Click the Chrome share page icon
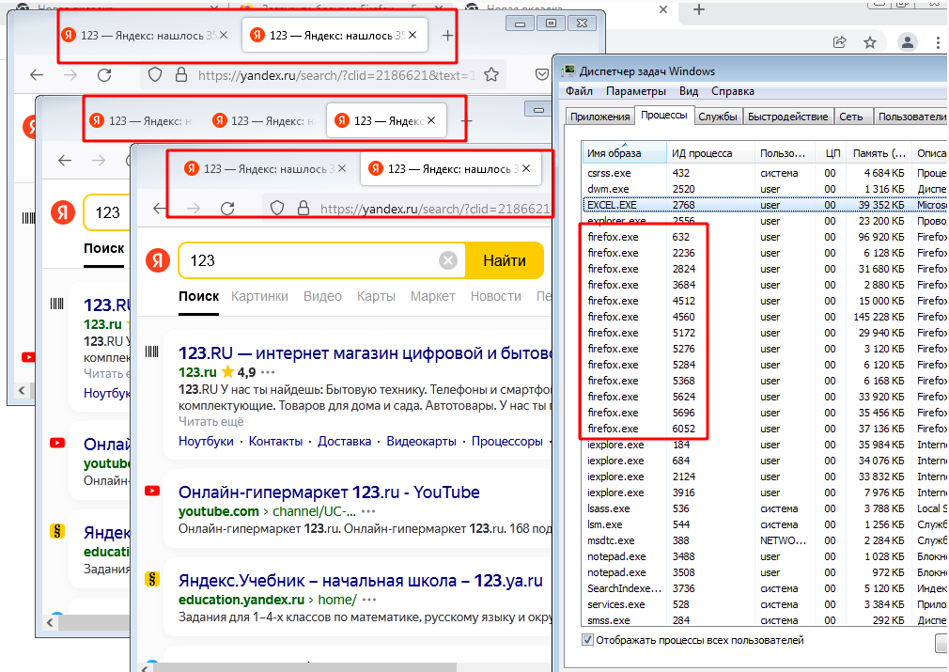Screen dimensions: 949x672 (840, 42)
